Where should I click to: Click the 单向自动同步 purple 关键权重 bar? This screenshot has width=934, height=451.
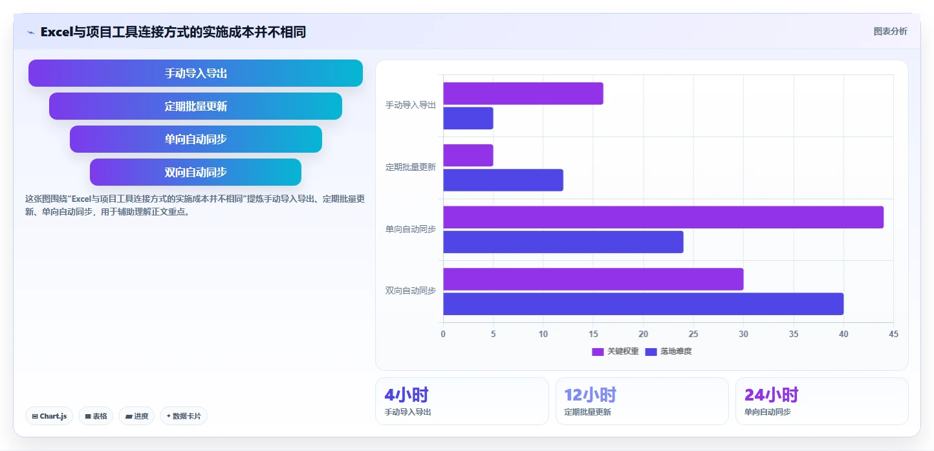(663, 217)
